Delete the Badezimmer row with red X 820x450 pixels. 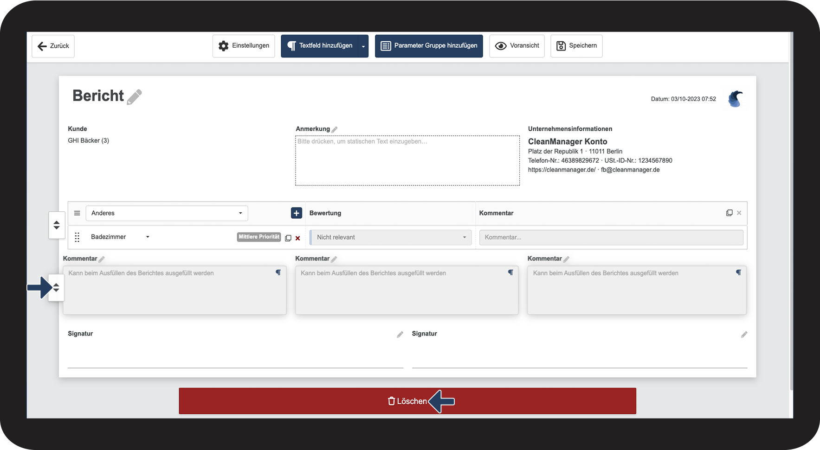pyautogui.click(x=298, y=238)
